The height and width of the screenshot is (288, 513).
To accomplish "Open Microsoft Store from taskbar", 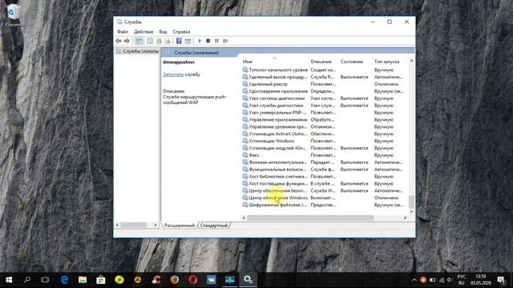I will click(101, 280).
